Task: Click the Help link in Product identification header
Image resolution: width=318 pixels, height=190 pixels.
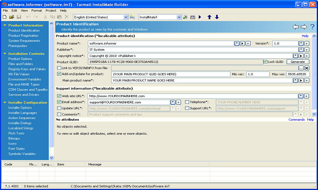Action: point(305,36)
